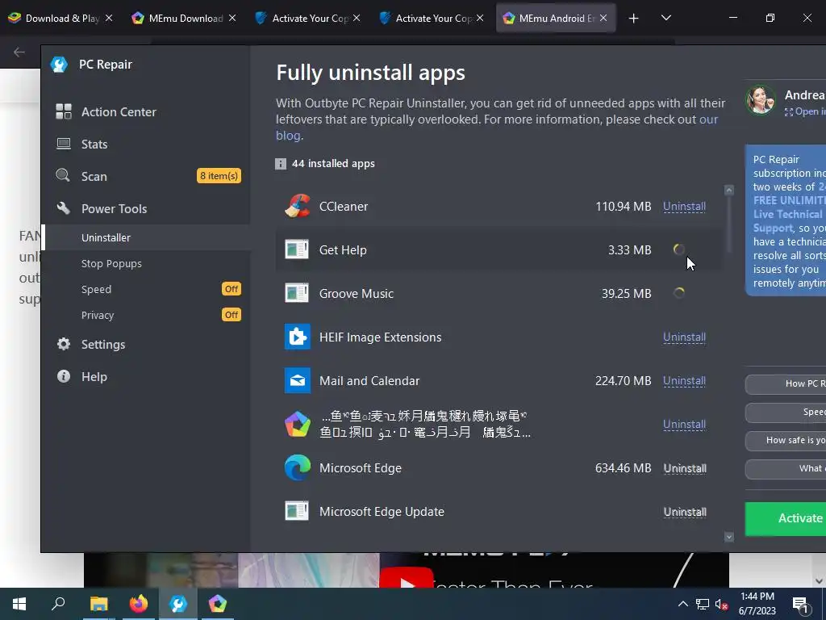The height and width of the screenshot is (620, 826).
Task: Click the Help info icon
Action: point(64,376)
